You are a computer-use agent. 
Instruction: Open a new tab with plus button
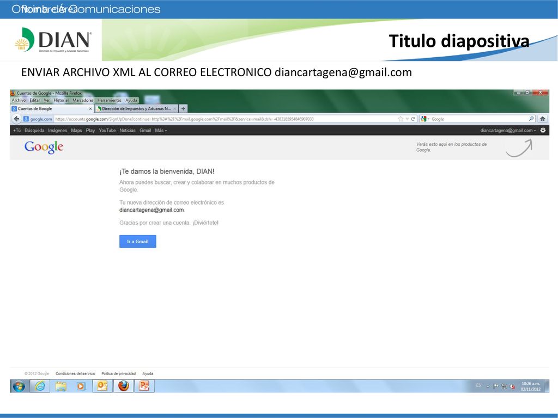point(183,109)
